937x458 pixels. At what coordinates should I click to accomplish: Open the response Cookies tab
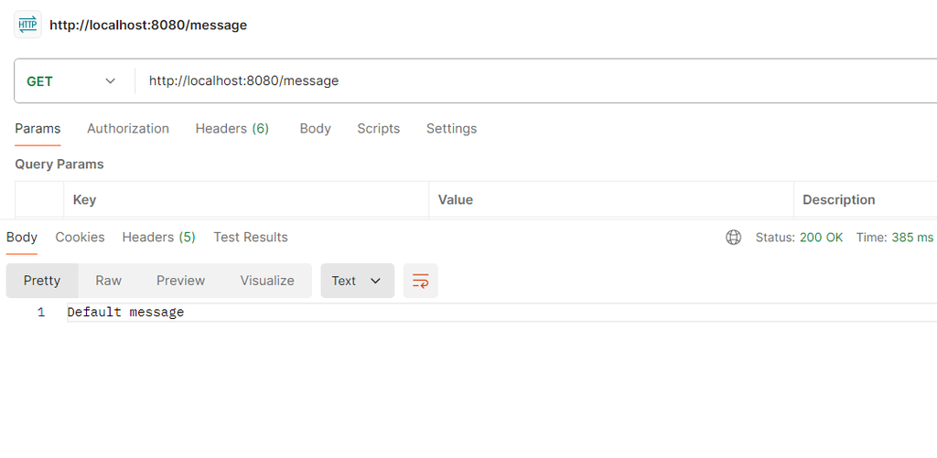point(81,237)
